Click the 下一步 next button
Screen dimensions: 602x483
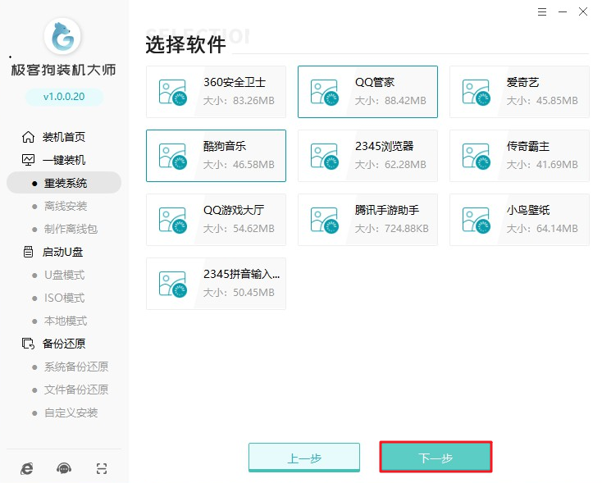[x=436, y=458]
